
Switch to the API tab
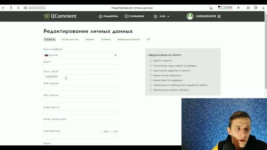point(148,39)
